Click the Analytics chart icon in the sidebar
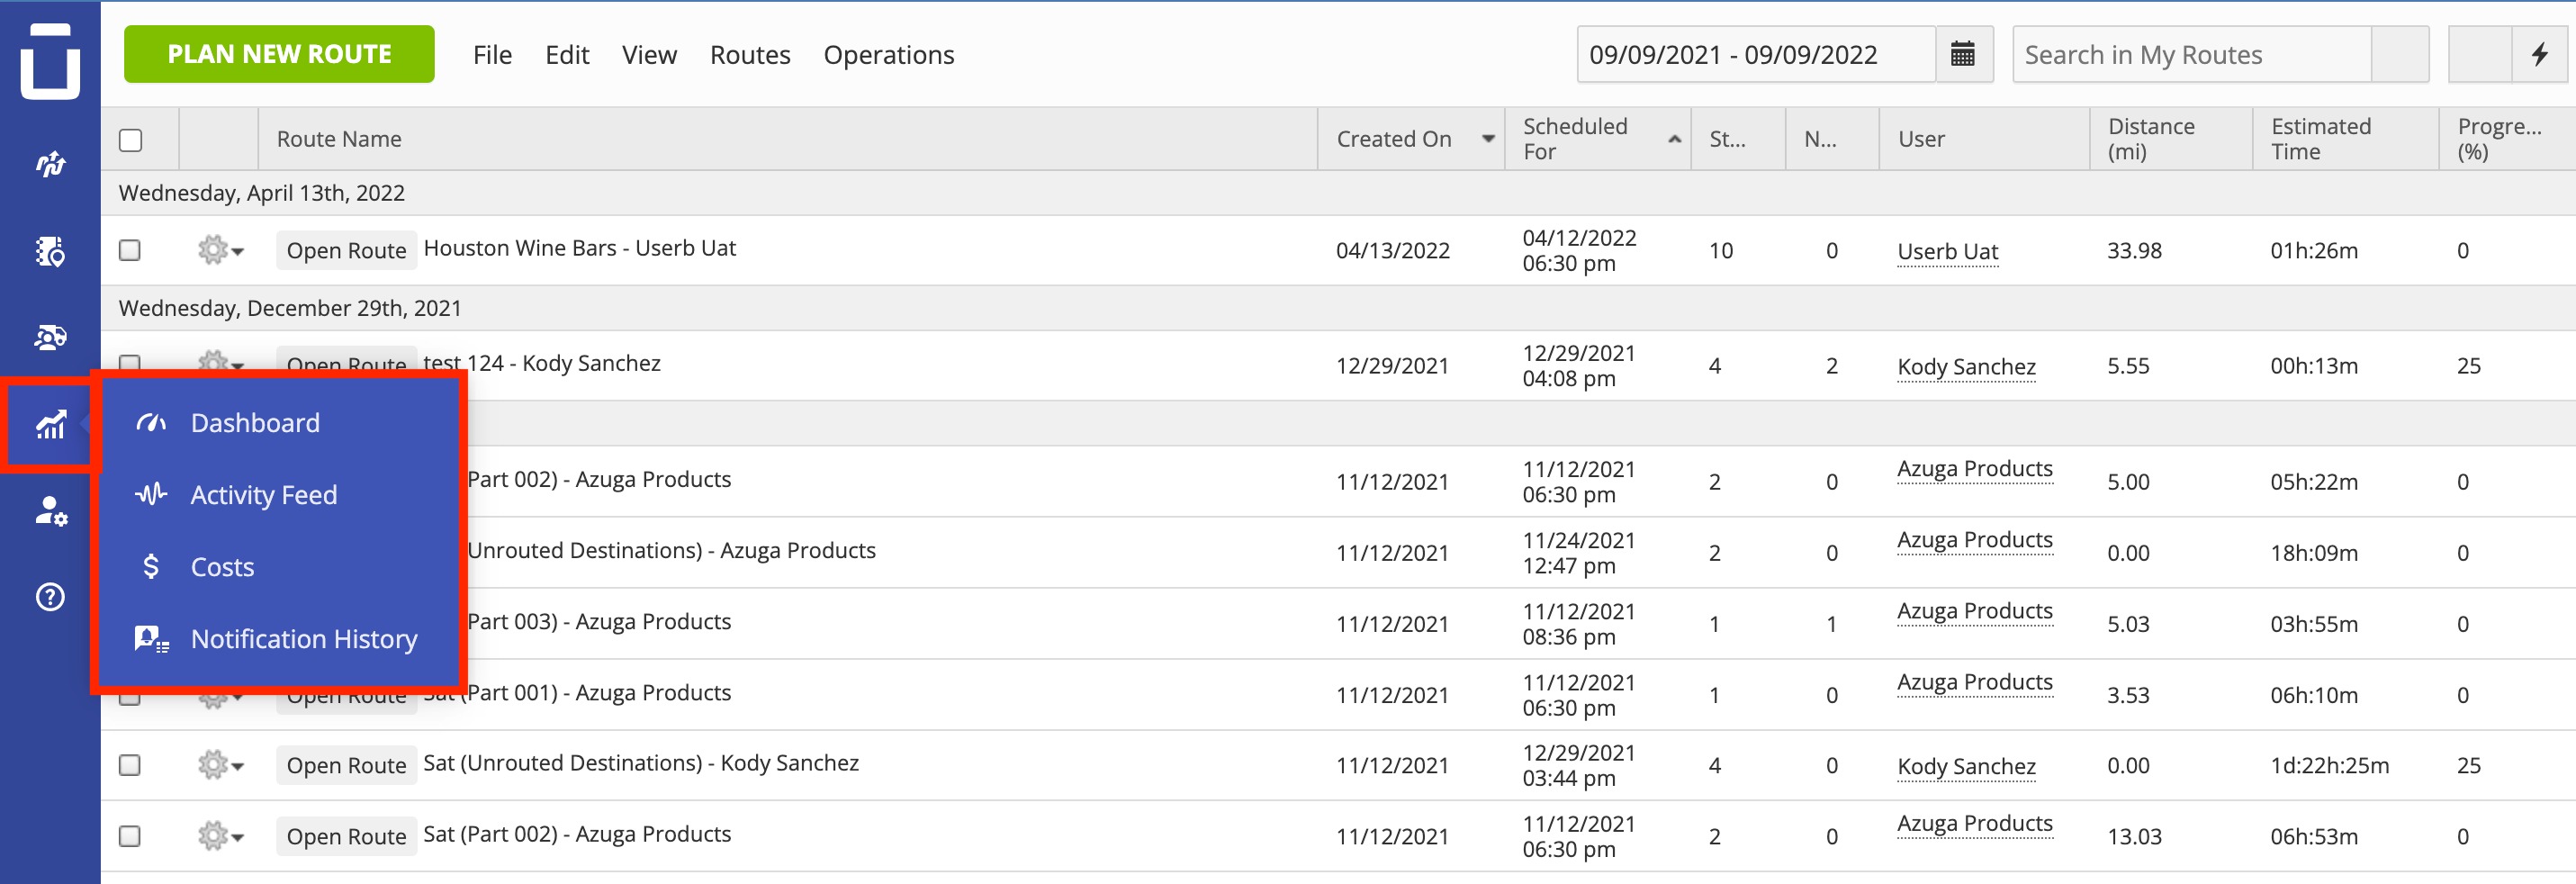This screenshot has width=2576, height=884. coord(50,424)
